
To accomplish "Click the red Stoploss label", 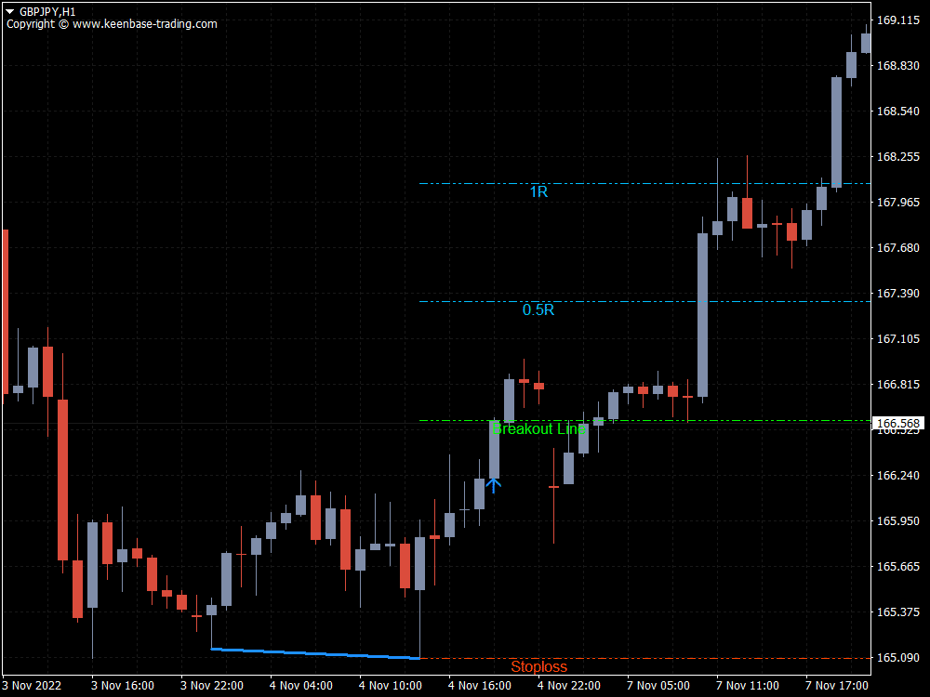I will click(538, 666).
